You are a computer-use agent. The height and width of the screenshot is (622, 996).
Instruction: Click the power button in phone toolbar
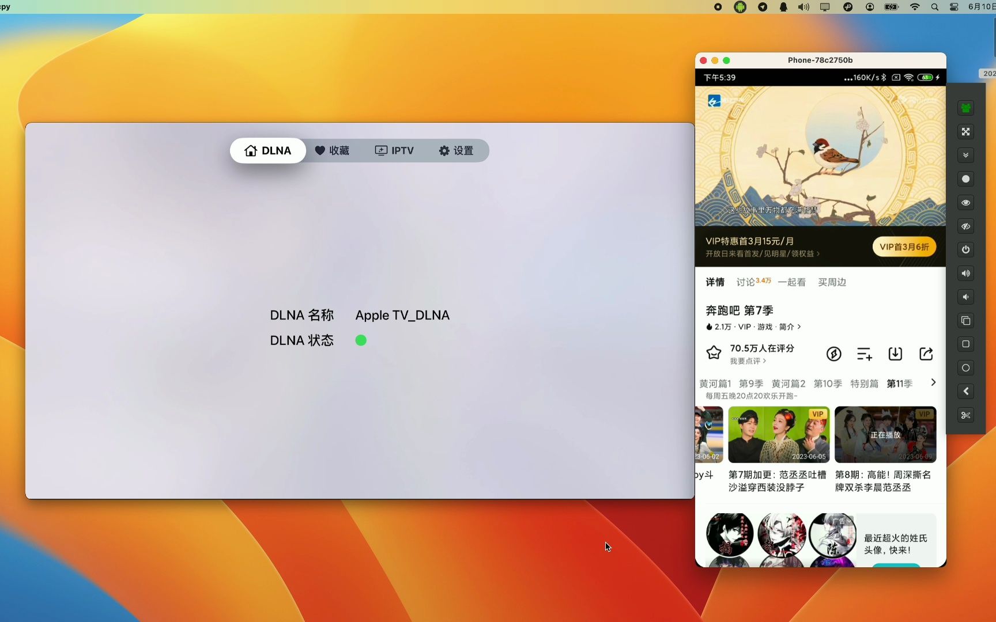[965, 249]
